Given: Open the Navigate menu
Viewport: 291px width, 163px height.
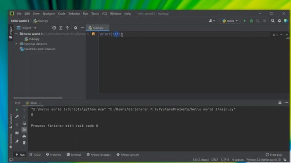Looking at the screenshot, I should pos(49,14).
